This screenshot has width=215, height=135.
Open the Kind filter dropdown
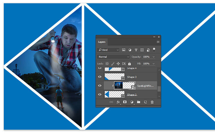pos(108,50)
